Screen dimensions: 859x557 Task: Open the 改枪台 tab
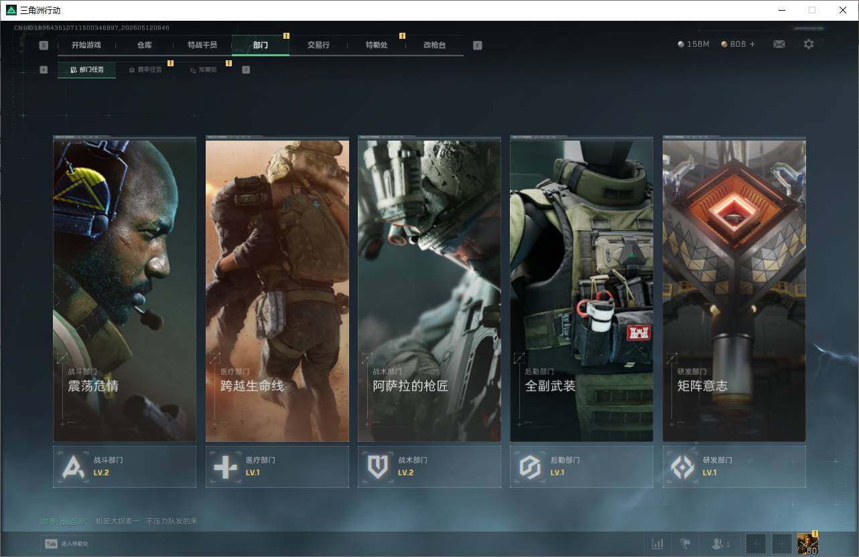pos(434,45)
